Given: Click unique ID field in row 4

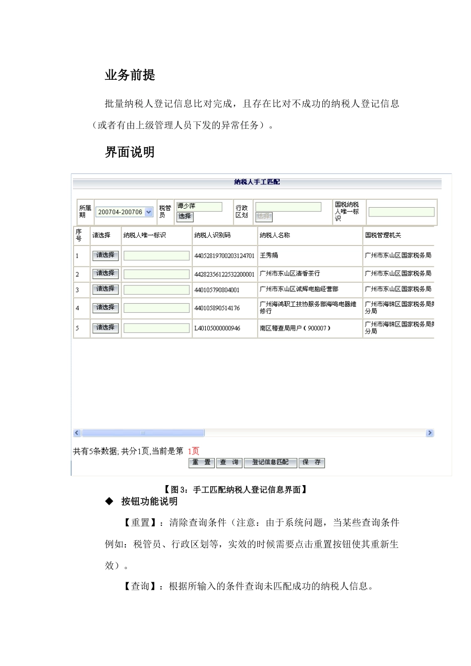Looking at the screenshot, I should coord(157,308).
